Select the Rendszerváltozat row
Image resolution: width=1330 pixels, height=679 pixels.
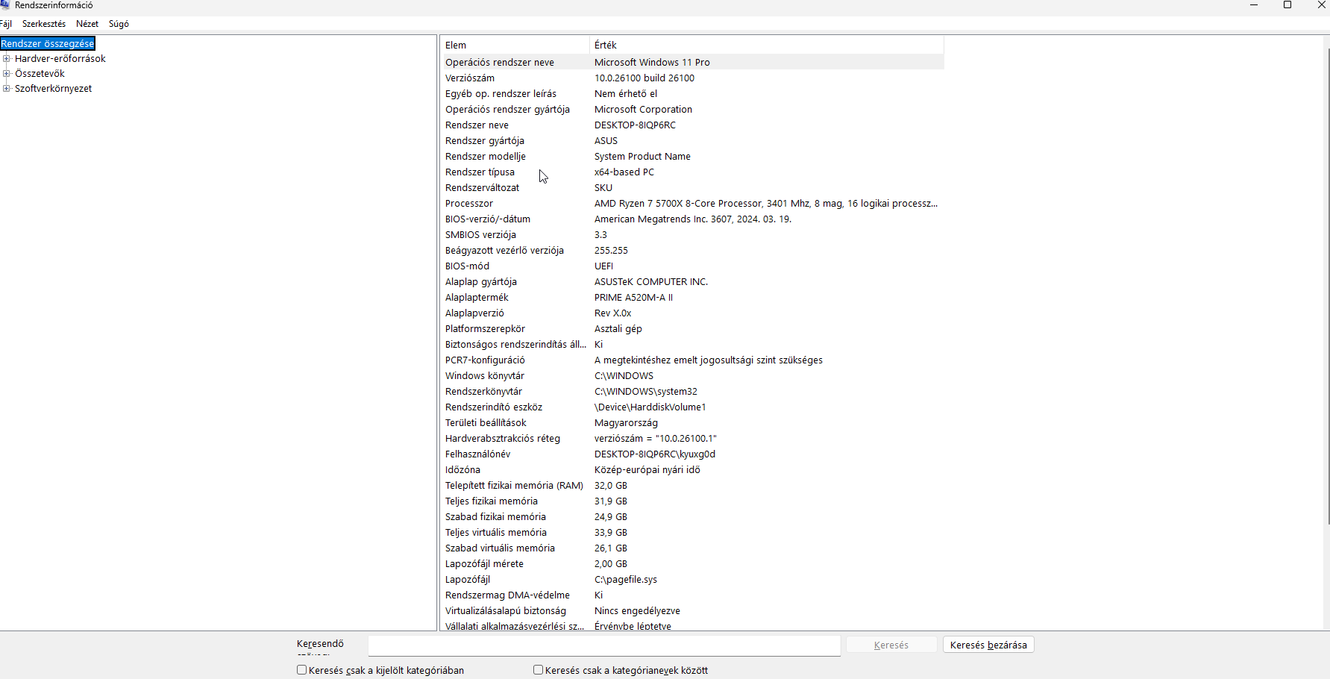[692, 188]
